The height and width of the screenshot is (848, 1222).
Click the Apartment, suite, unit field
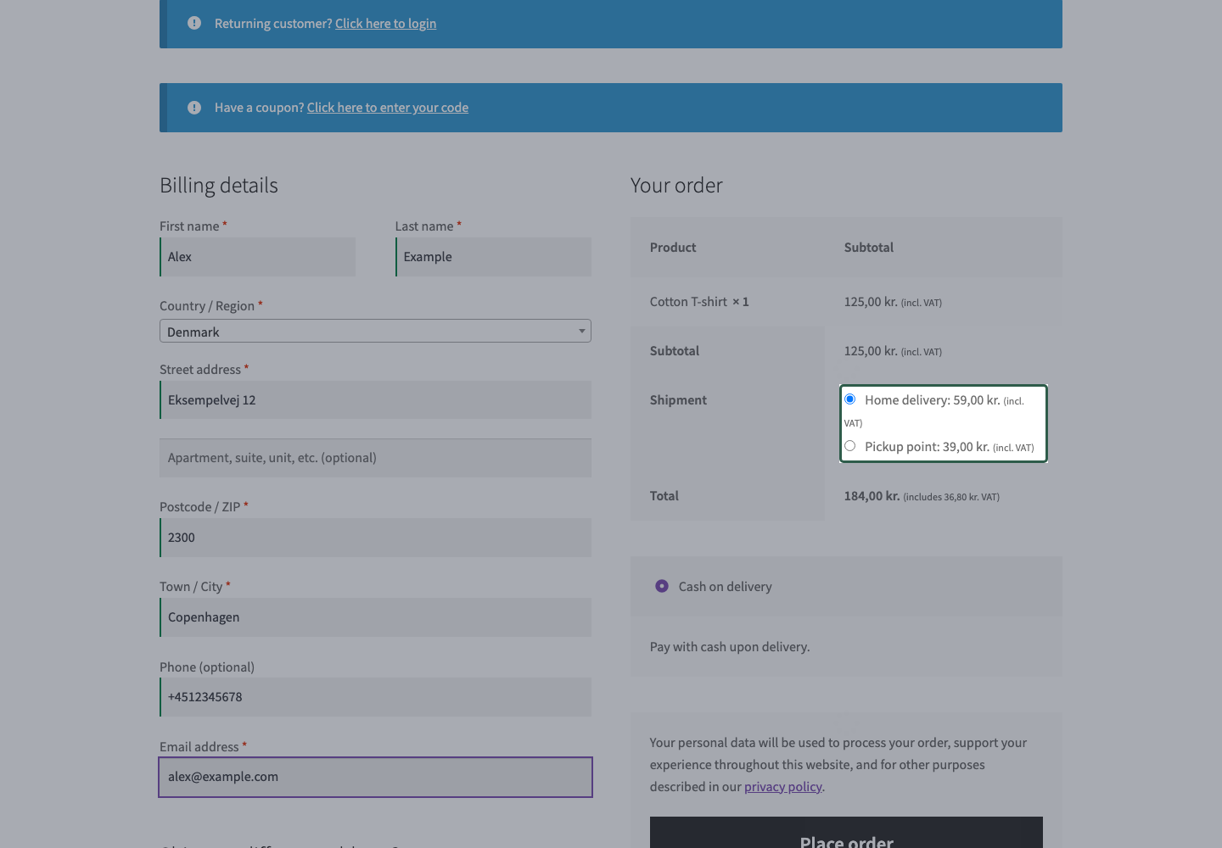375,458
